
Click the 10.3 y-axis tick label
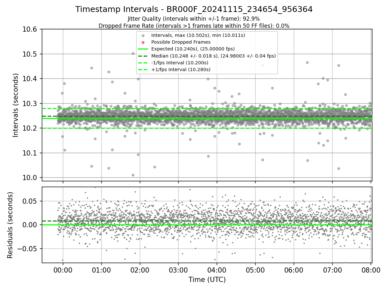coord(30,103)
